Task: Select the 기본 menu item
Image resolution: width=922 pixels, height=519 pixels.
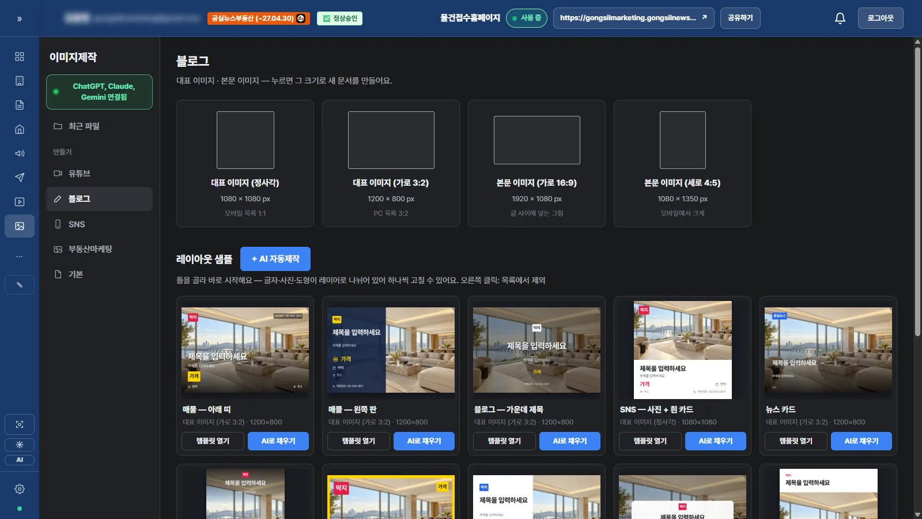Action: click(99, 274)
